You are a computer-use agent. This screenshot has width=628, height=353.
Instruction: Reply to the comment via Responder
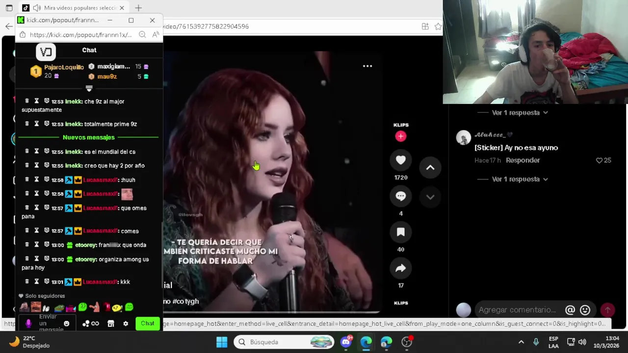point(523,160)
